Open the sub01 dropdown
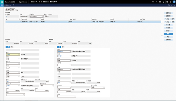 point(19,68)
